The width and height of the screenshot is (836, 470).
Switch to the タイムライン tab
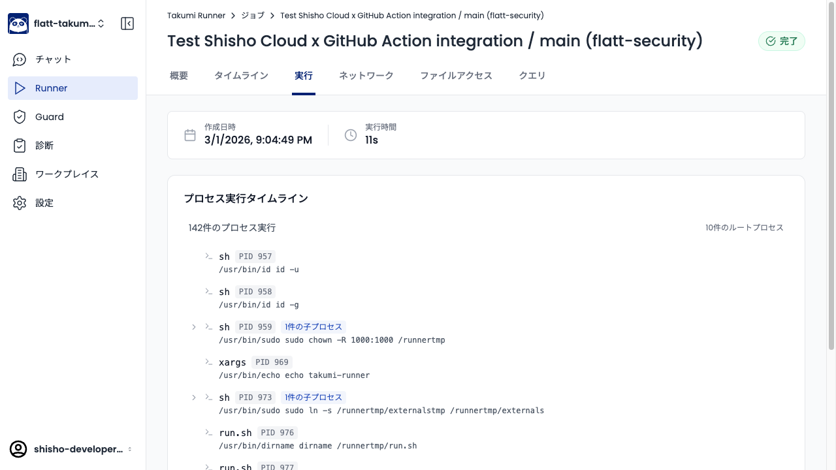point(241,76)
